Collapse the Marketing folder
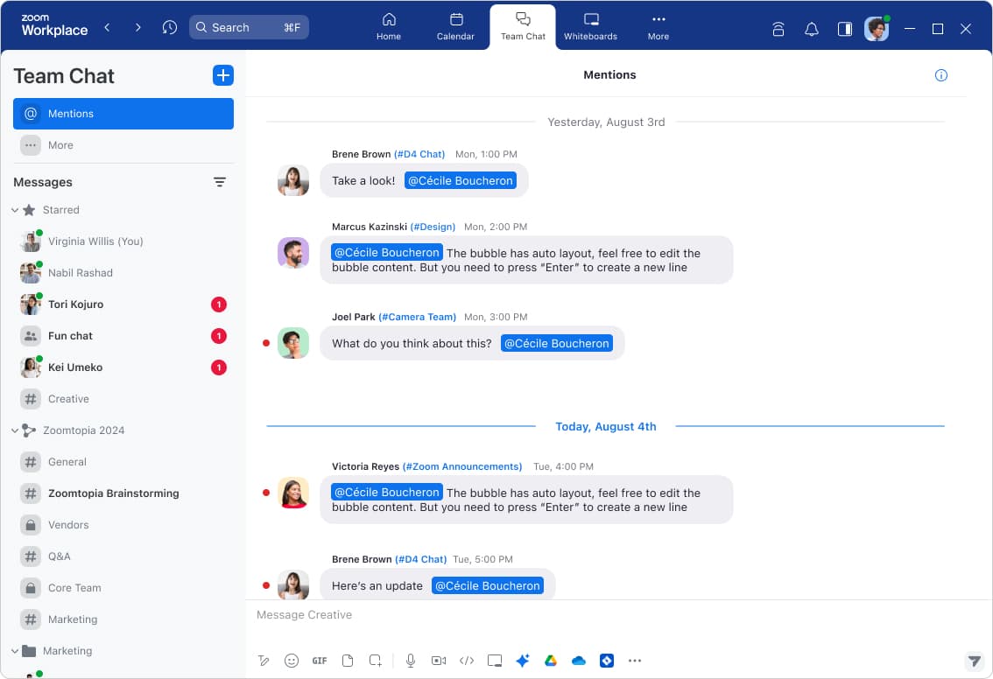The height and width of the screenshot is (679, 993). (x=15, y=650)
